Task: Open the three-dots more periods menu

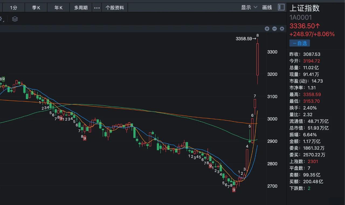Action: 97,8
